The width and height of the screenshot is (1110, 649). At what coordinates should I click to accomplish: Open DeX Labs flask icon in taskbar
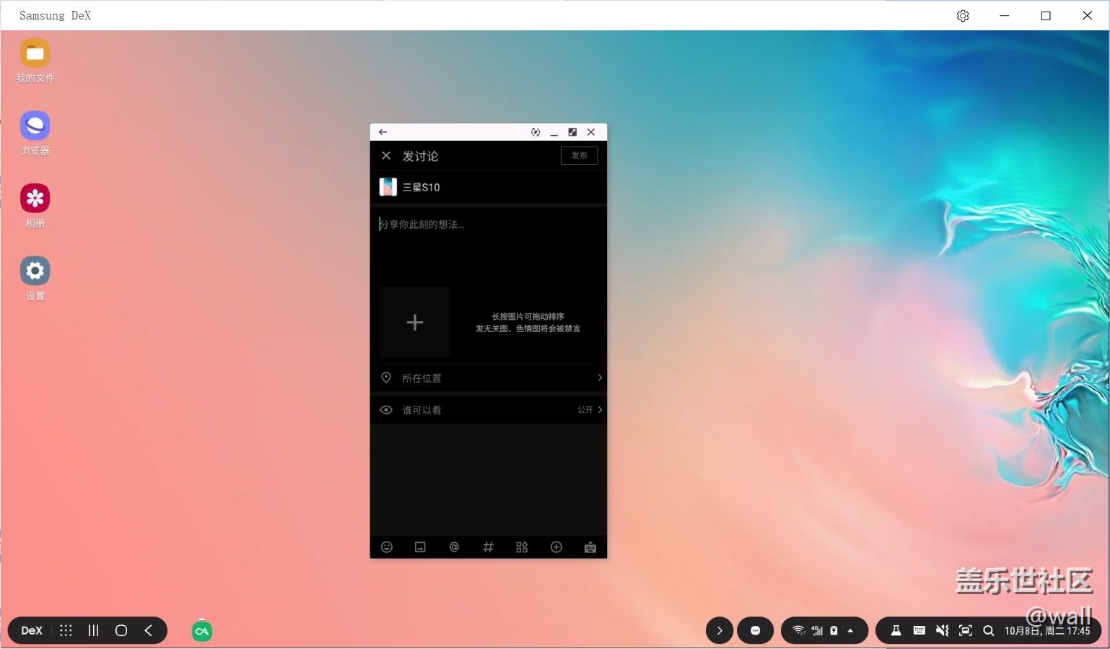click(x=896, y=630)
